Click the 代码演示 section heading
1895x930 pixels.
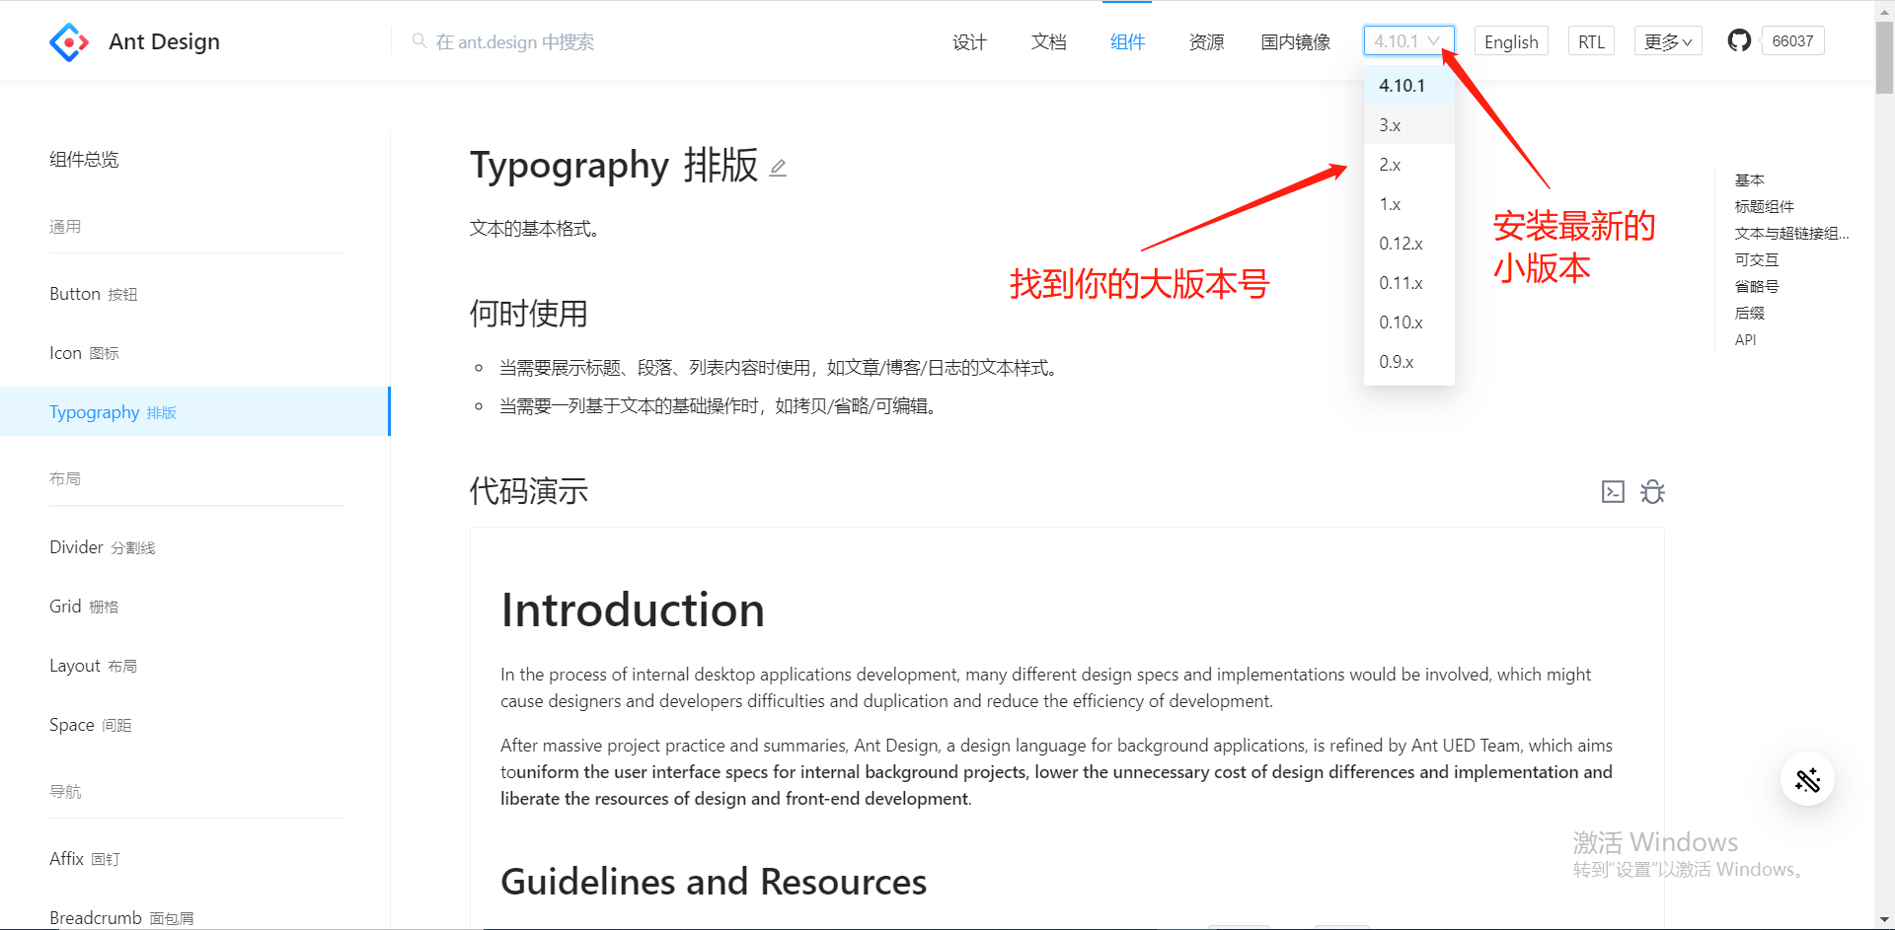[x=529, y=491]
